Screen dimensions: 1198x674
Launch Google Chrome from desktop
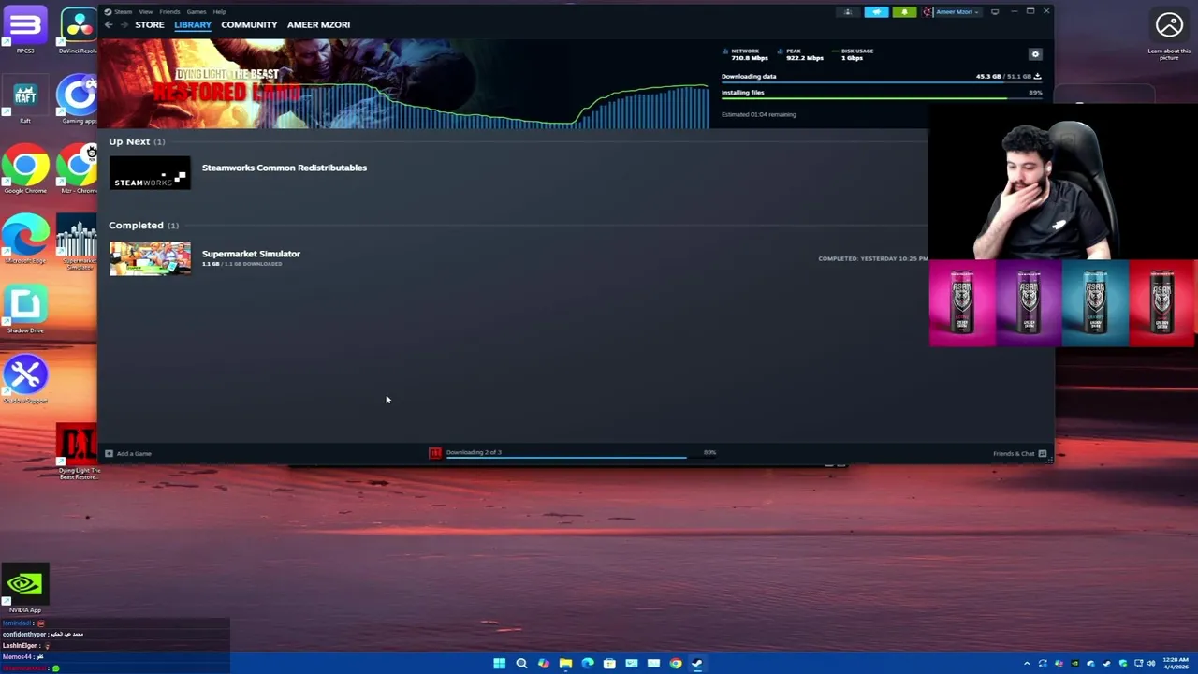[x=25, y=168]
